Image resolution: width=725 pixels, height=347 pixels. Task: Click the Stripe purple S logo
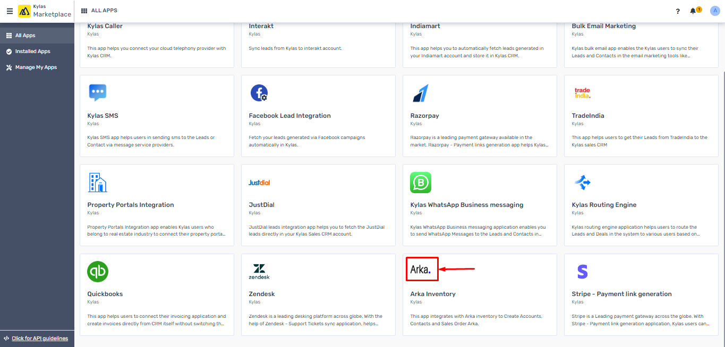[583, 272]
